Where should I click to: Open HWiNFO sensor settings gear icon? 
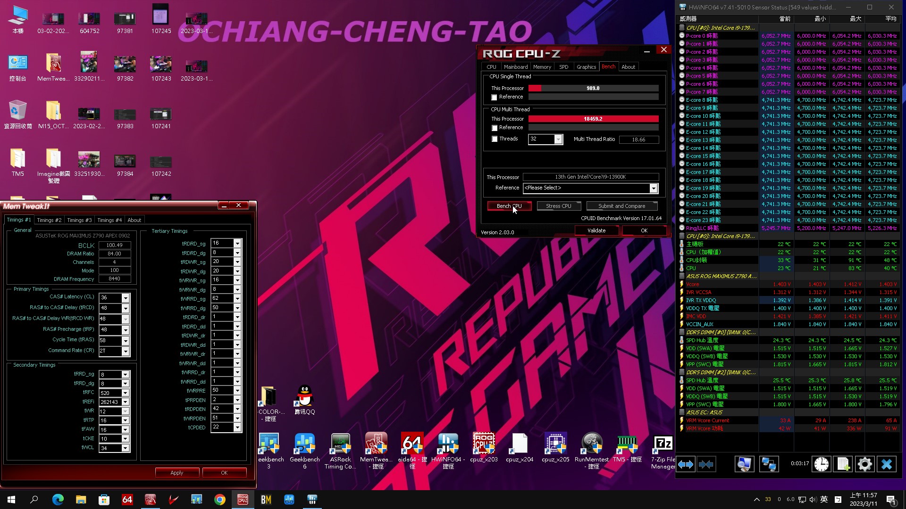tap(864, 464)
